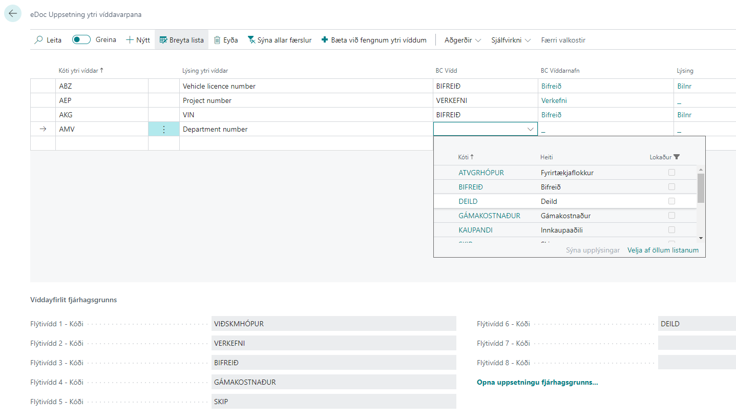Image resolution: width=736 pixels, height=420 pixels.
Task: Open the Aðgerðir dropdown menu
Action: (x=462, y=40)
